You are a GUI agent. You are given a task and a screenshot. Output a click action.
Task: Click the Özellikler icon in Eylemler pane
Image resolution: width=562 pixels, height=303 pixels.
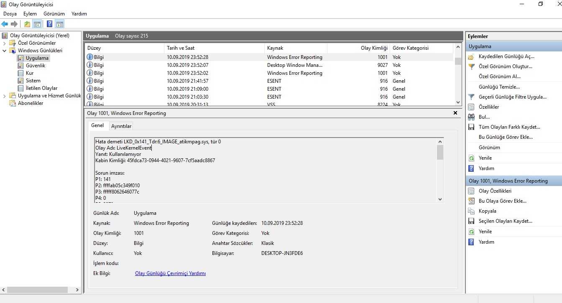(471, 107)
